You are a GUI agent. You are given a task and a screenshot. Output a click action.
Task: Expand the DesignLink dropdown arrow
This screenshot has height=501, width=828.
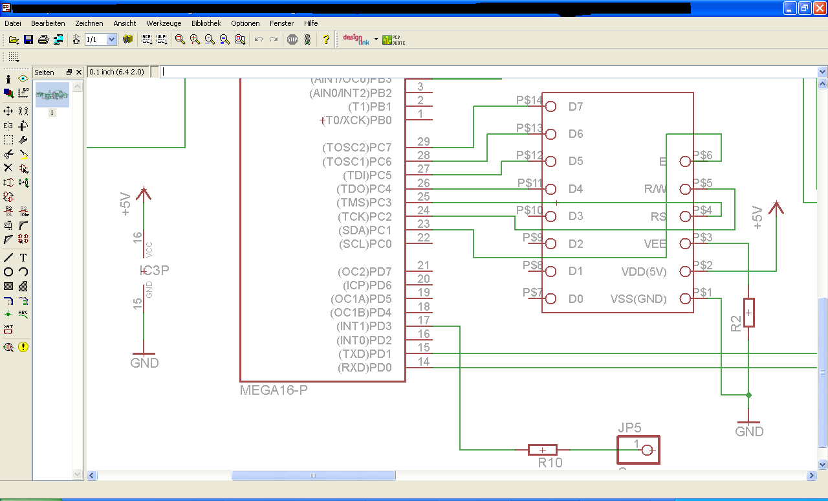point(376,39)
